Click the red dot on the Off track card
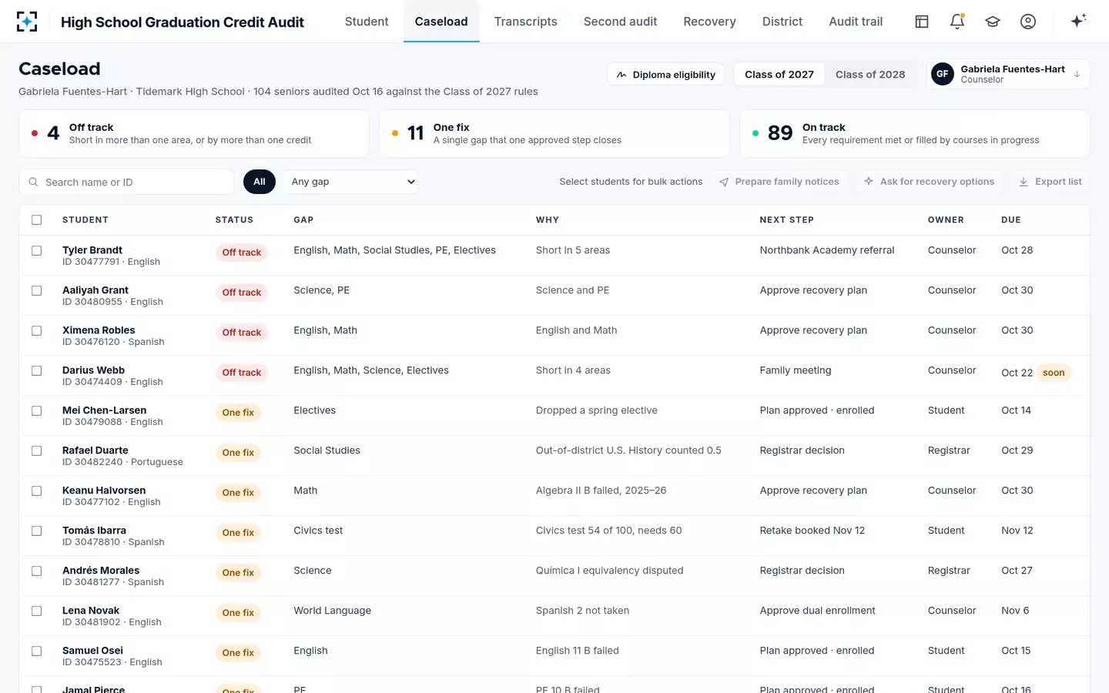Viewport: 1109px width, 693px height. pyautogui.click(x=35, y=133)
